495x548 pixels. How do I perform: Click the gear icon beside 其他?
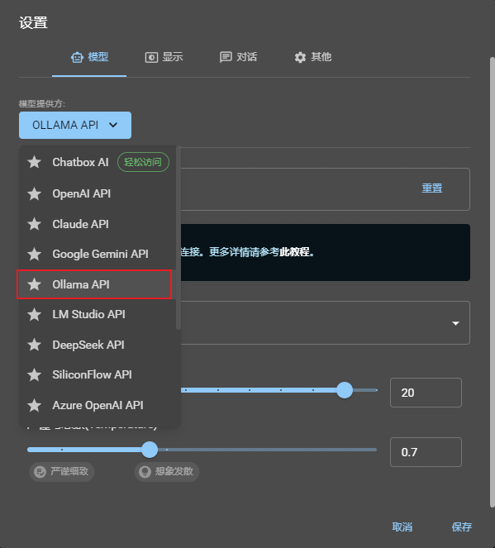[300, 57]
